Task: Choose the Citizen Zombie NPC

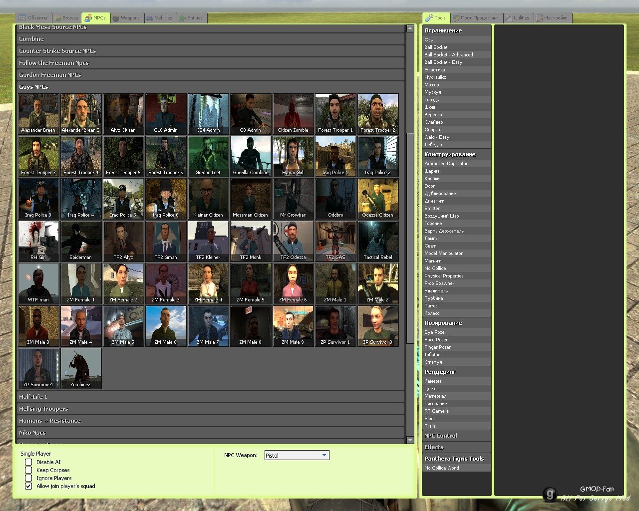Action: (293, 114)
